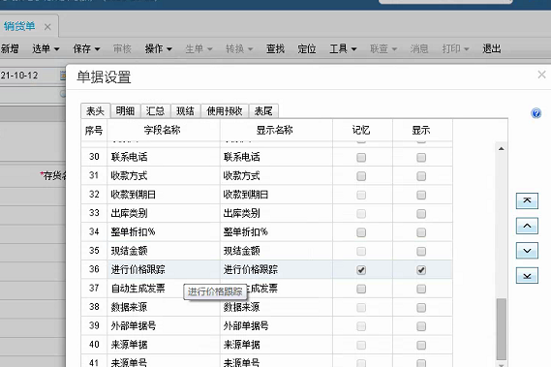Open the 保存 dropdown

[x=86, y=48]
